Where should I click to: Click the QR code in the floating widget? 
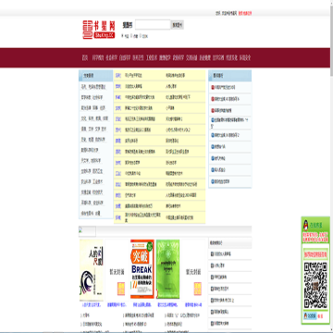point(315,285)
